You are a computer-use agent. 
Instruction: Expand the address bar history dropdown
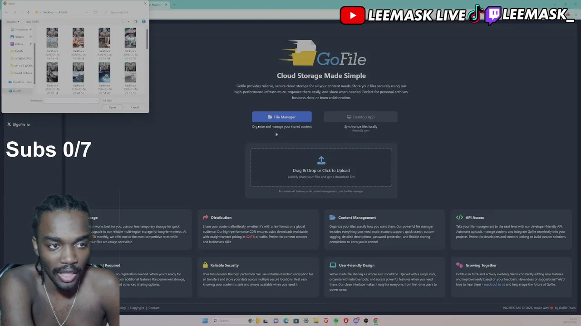point(87,12)
